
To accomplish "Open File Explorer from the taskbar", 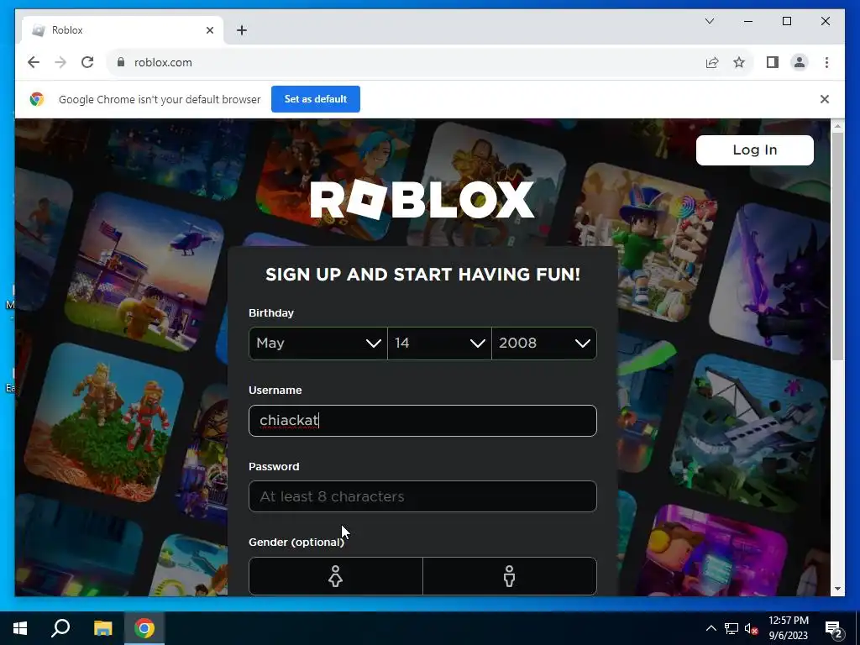I will pyautogui.click(x=102, y=628).
